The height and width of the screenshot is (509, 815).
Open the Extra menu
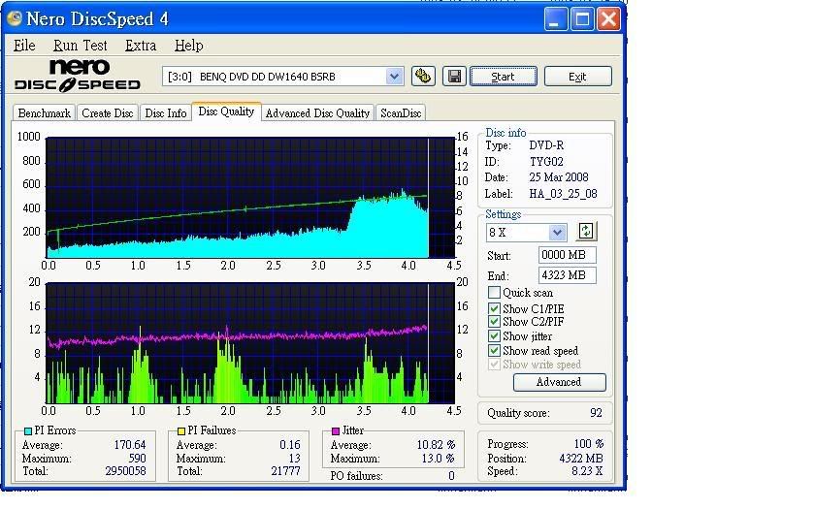(141, 46)
